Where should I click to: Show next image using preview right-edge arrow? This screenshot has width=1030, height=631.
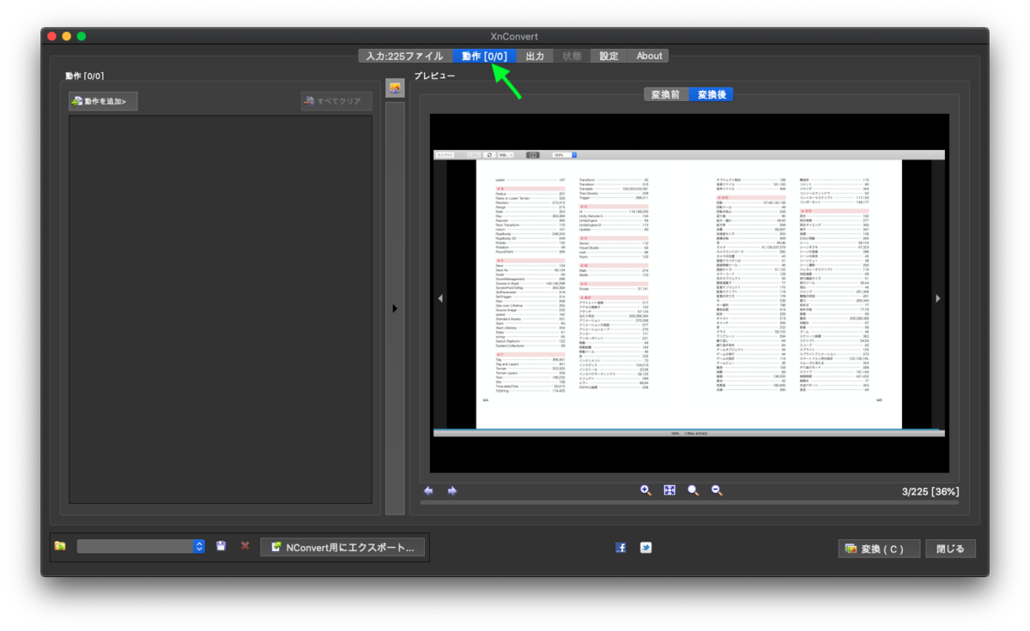pyautogui.click(x=937, y=298)
